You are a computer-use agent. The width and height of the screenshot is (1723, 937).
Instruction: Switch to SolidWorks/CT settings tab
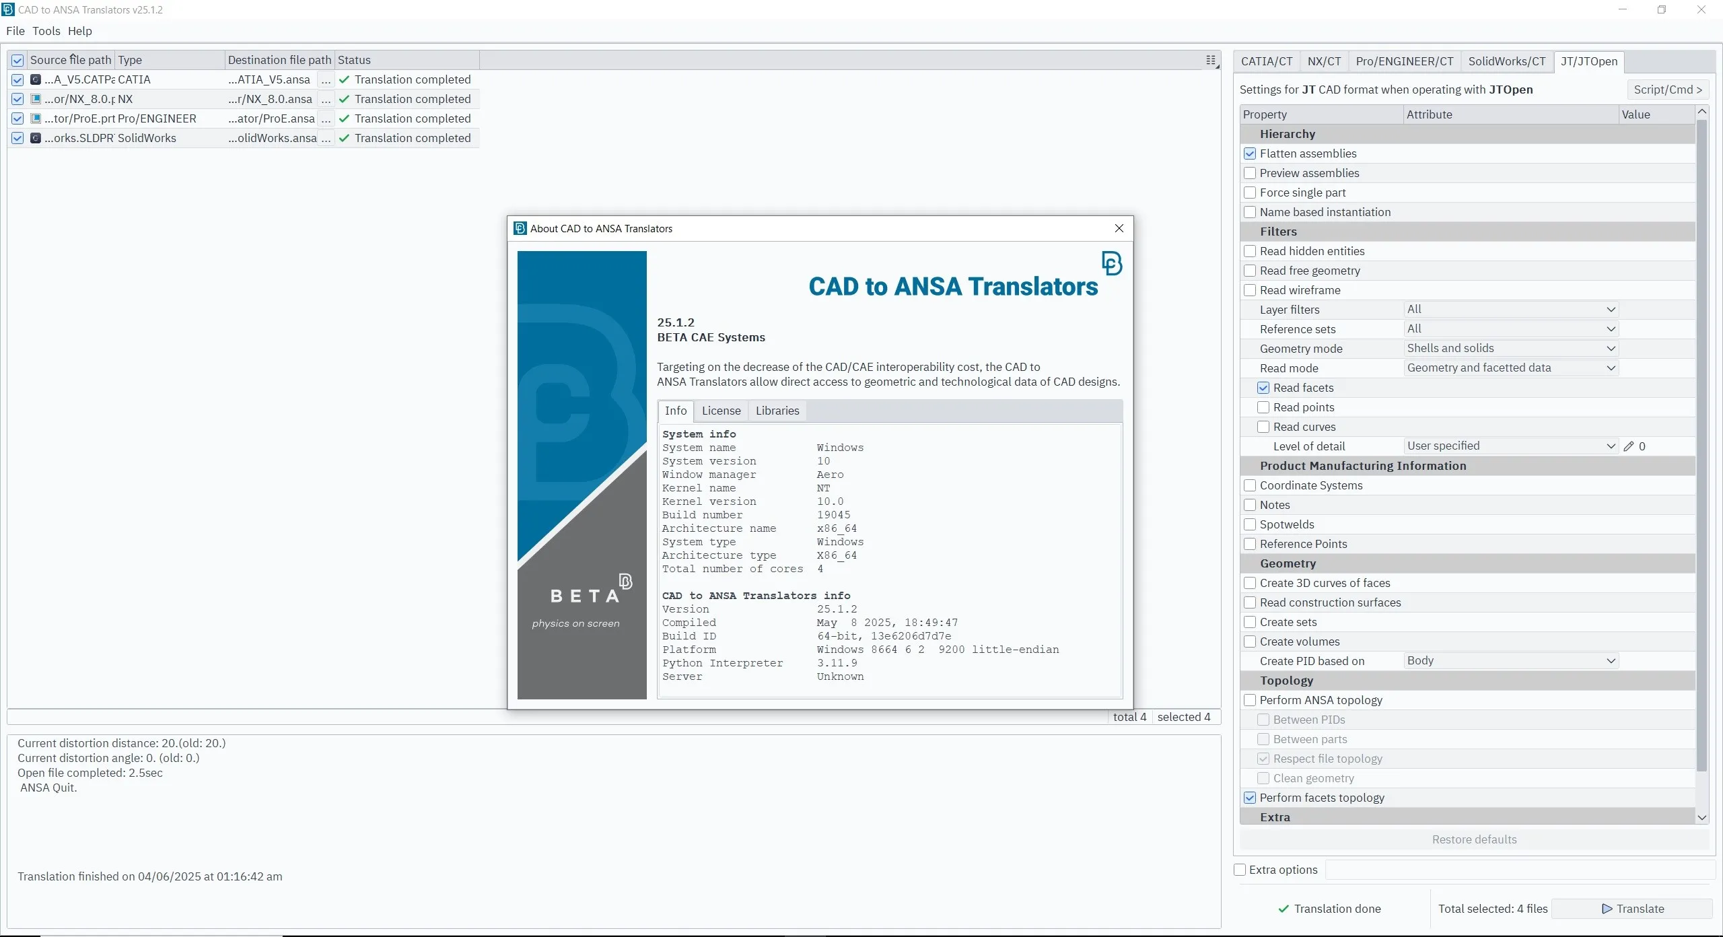point(1506,61)
